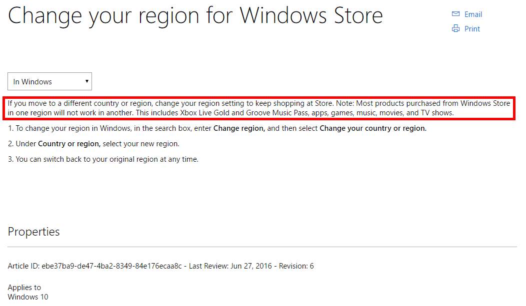
Task: Click the bold 'Change region,' text in step 1
Action: click(x=239, y=128)
